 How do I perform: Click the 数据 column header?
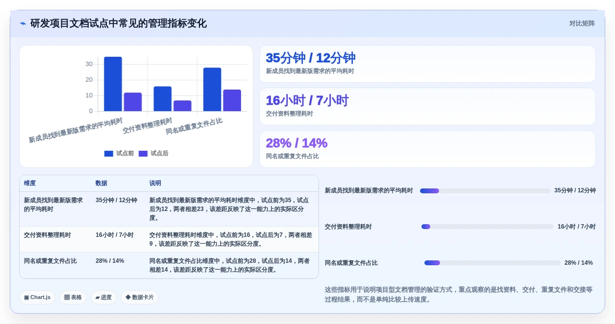tap(101, 183)
